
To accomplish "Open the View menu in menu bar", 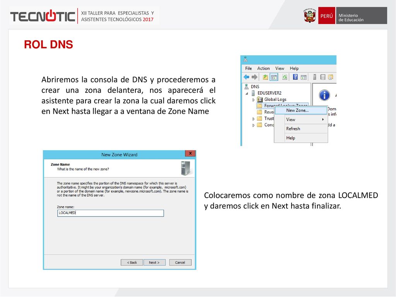I will click(280, 68).
